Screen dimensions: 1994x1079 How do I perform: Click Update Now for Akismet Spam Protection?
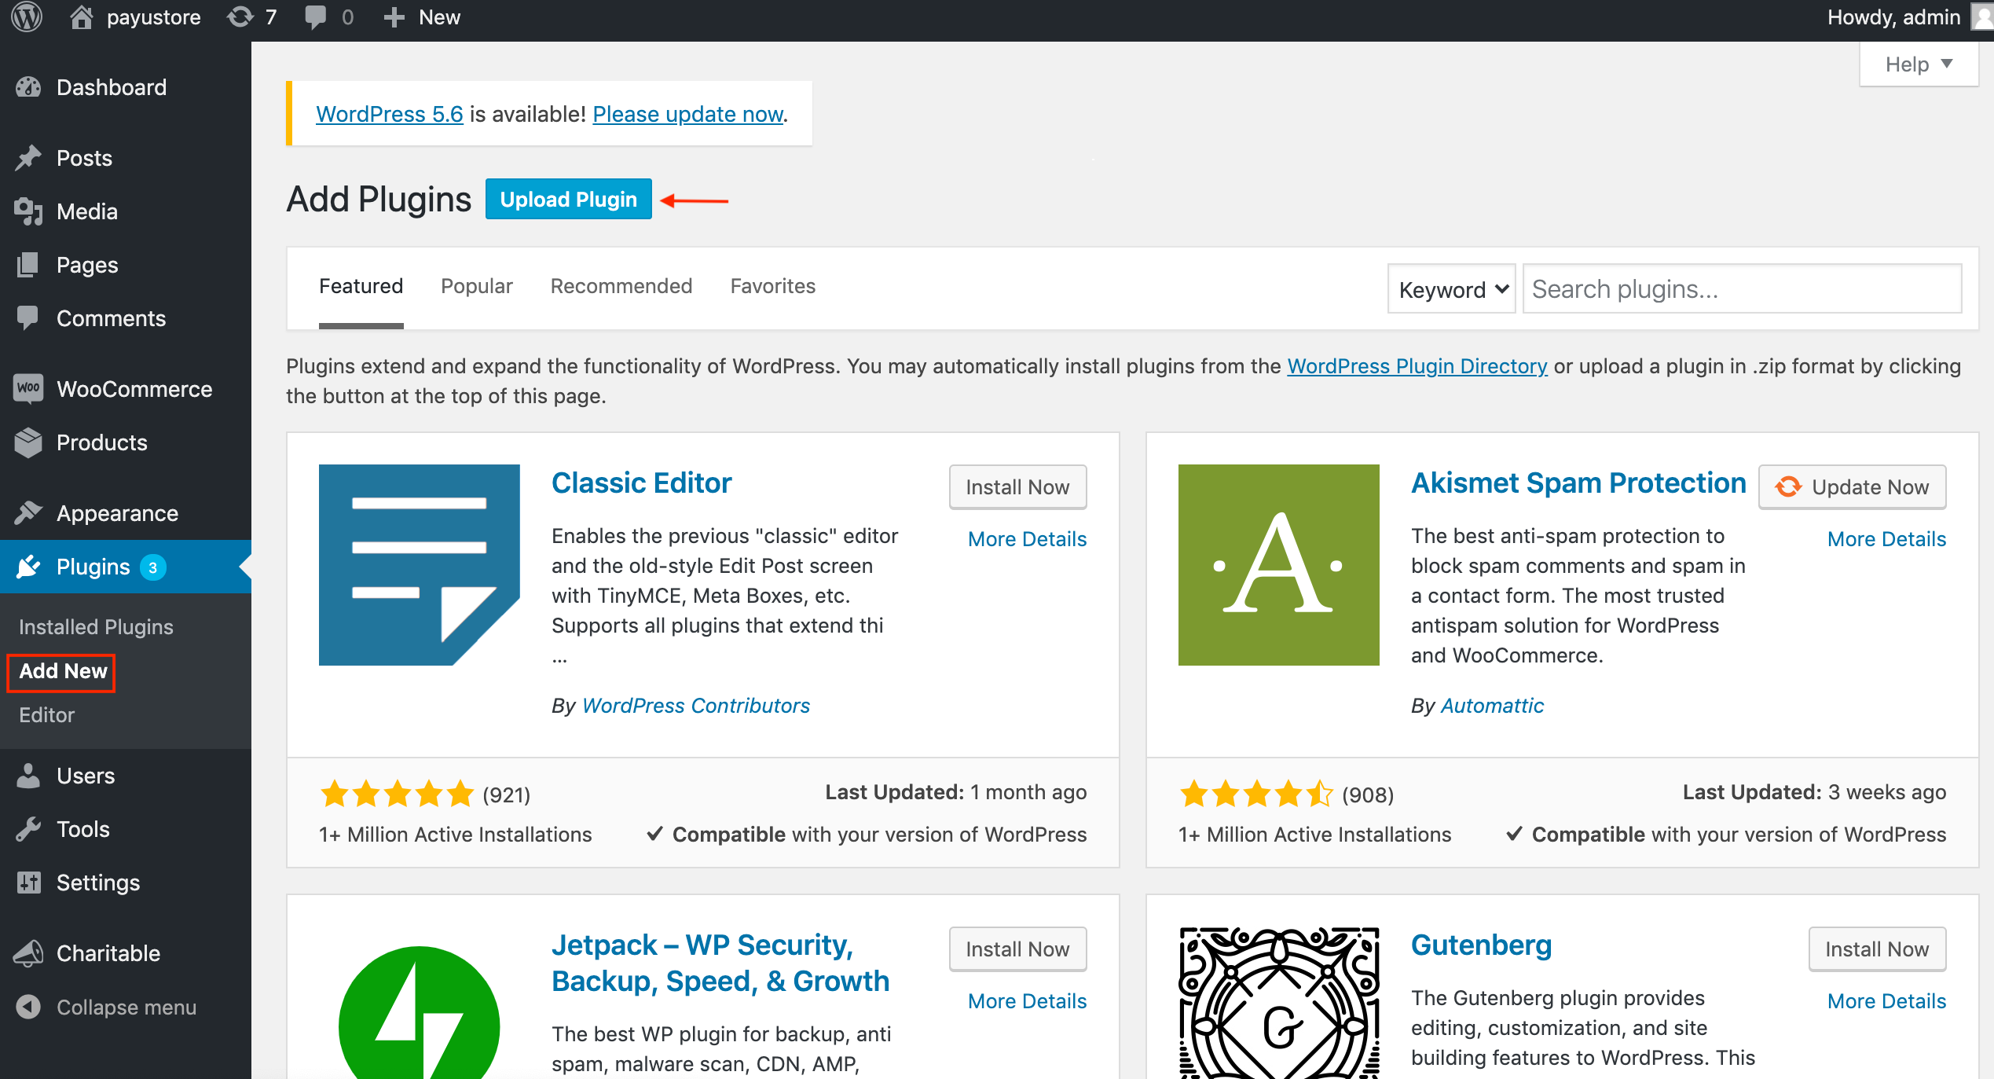1852,487
